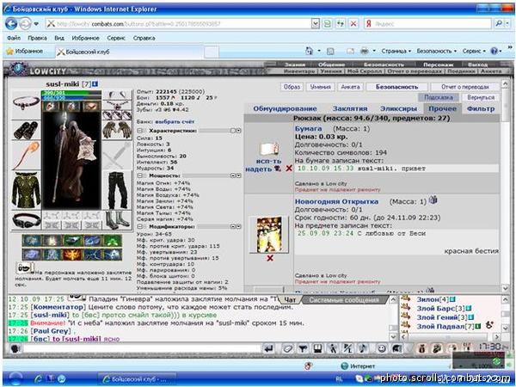Click the chat filter funnel icon
The width and height of the screenshot is (516, 387).
point(303,348)
